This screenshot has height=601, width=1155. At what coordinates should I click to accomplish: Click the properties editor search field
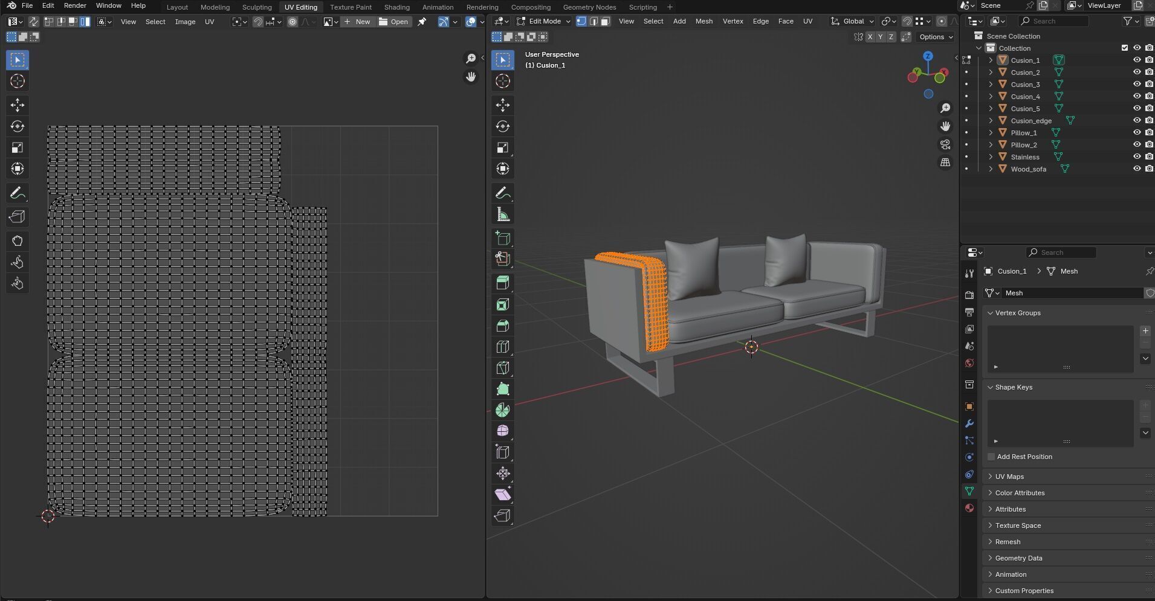point(1061,252)
